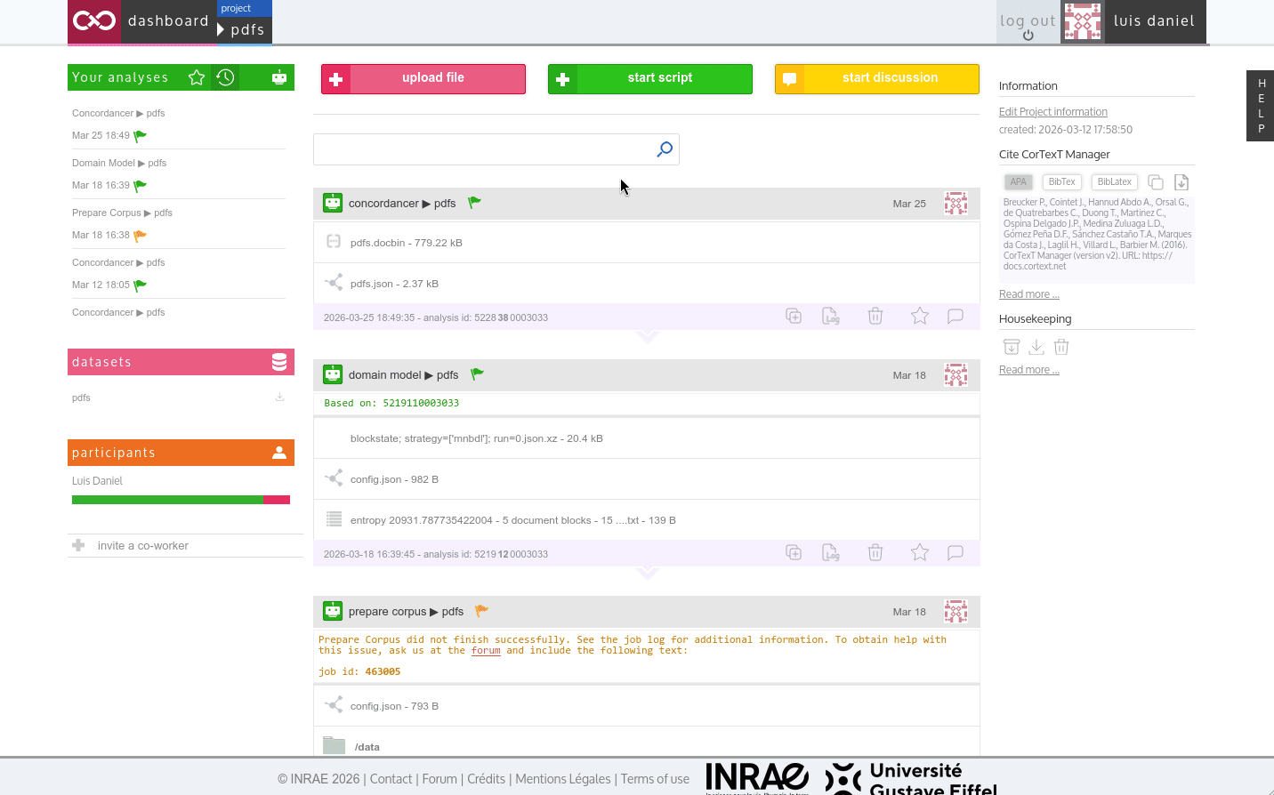Open log file of concordancer analysis

[x=830, y=317]
